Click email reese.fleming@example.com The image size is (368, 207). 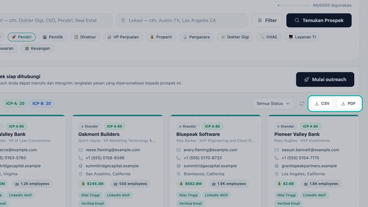pos(113,150)
